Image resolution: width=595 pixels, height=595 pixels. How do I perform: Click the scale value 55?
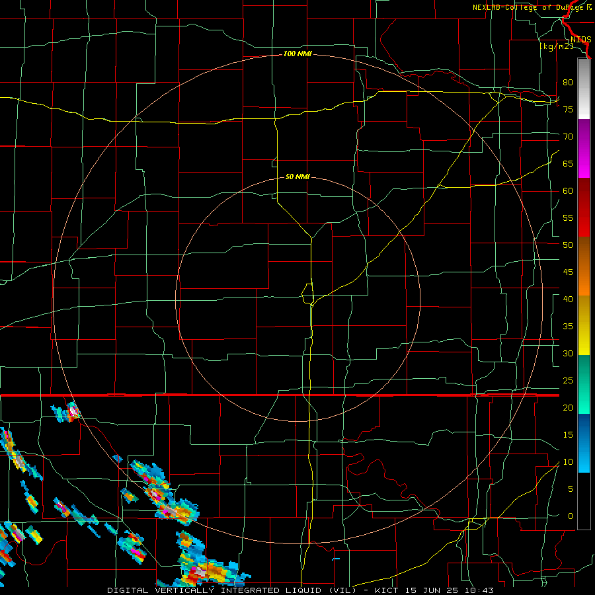568,218
